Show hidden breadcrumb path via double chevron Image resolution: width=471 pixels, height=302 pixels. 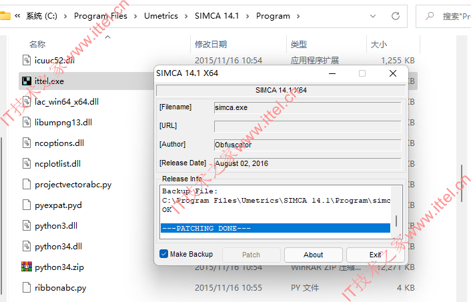point(17,16)
